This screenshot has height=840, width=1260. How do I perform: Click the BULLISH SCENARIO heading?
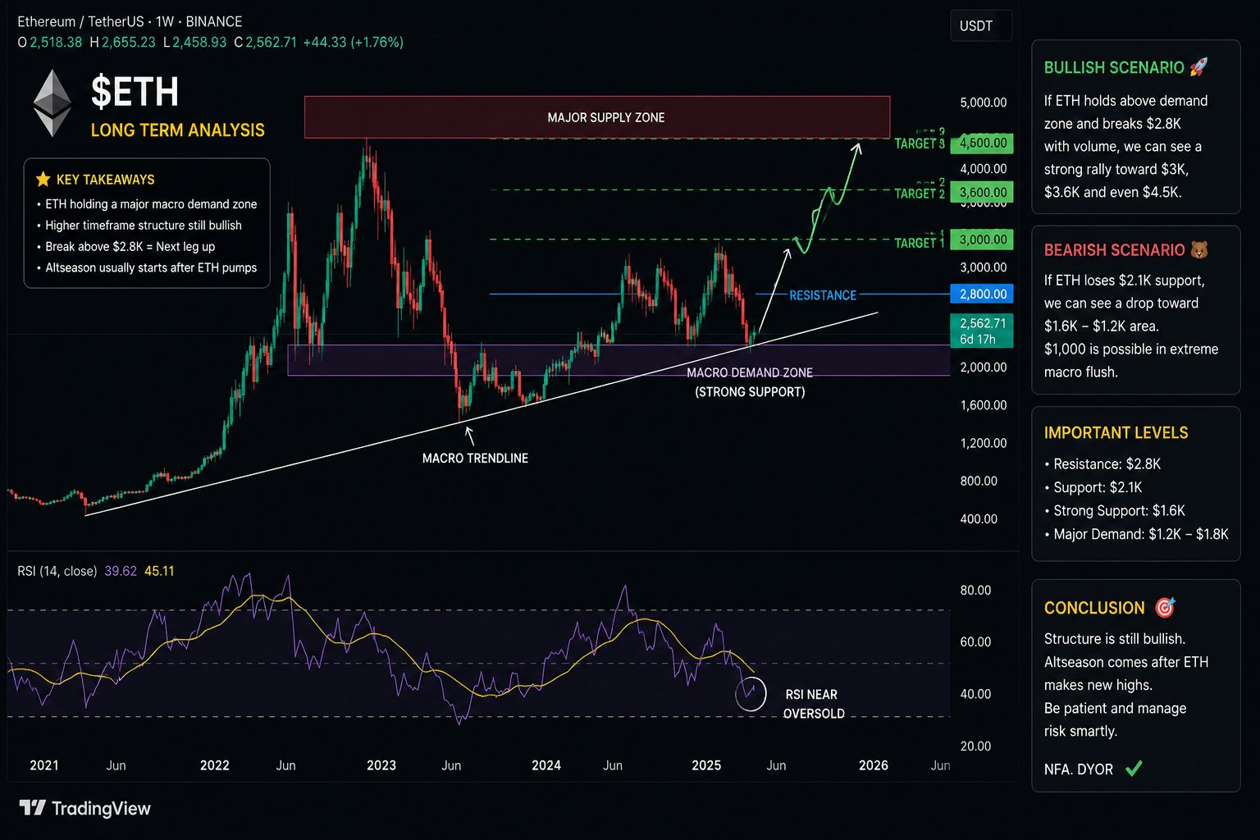pyautogui.click(x=1114, y=68)
